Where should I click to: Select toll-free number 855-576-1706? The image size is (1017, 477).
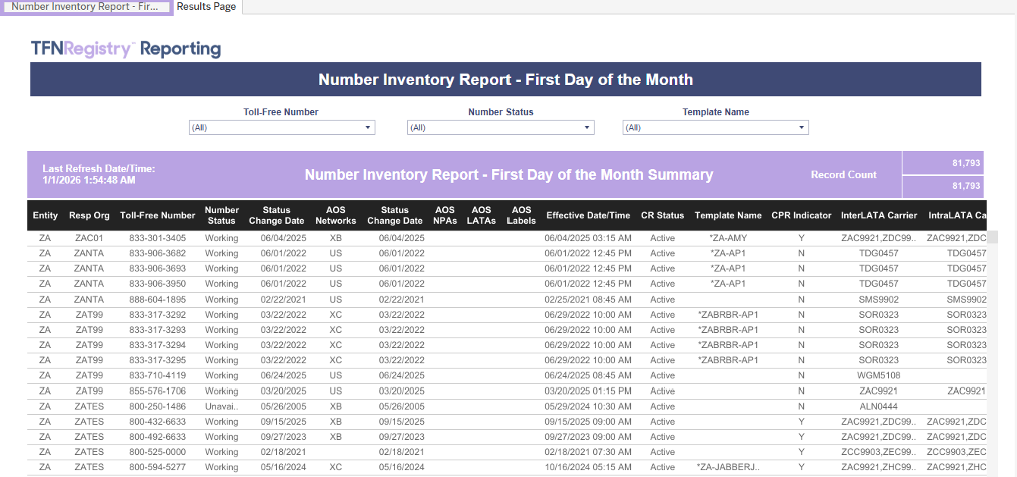tap(158, 391)
